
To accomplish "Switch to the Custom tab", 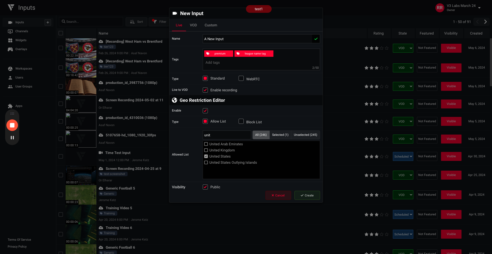I will point(211,25).
